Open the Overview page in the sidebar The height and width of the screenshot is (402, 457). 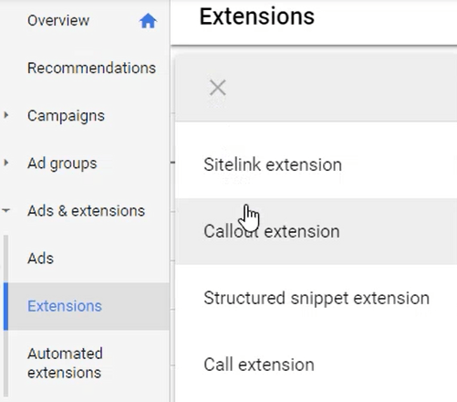point(58,21)
